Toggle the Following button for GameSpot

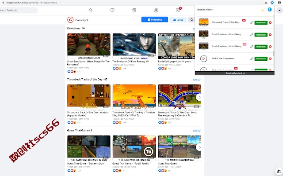[x=155, y=19]
